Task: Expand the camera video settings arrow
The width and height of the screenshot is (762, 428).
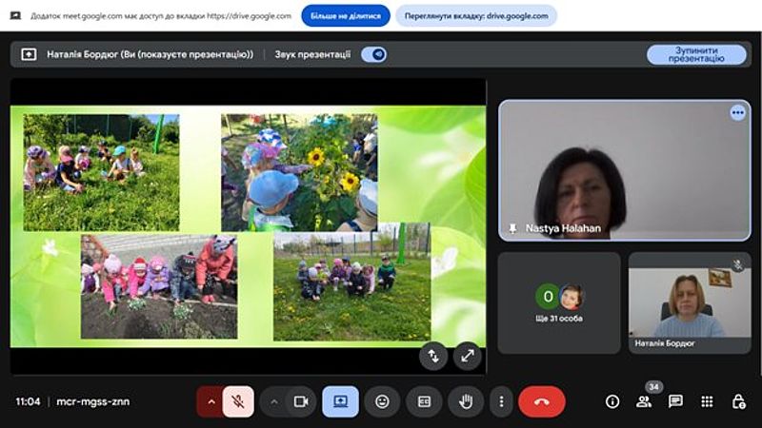Action: tap(274, 401)
